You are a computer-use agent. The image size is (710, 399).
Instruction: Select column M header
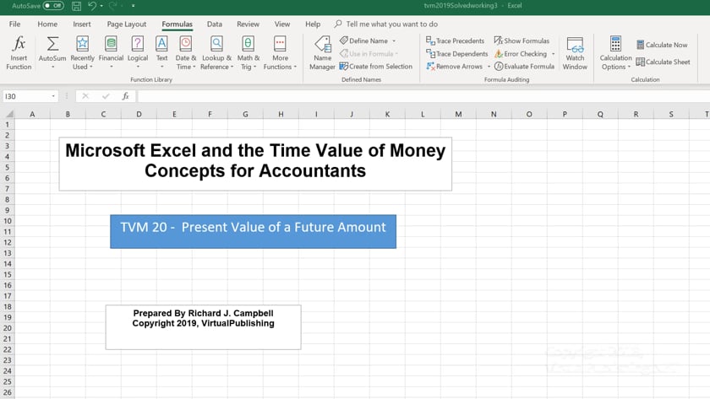click(x=458, y=115)
